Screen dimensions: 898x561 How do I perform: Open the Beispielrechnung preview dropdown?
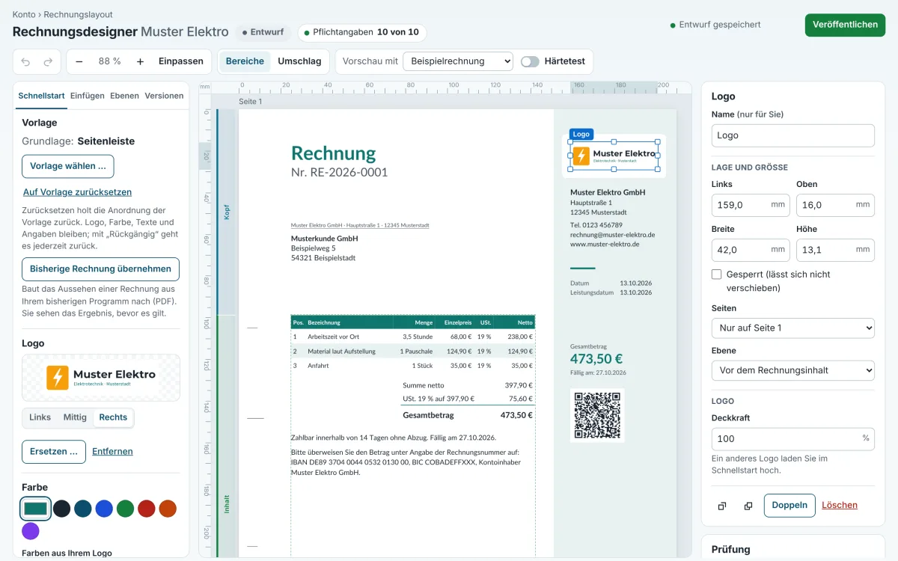(458, 61)
